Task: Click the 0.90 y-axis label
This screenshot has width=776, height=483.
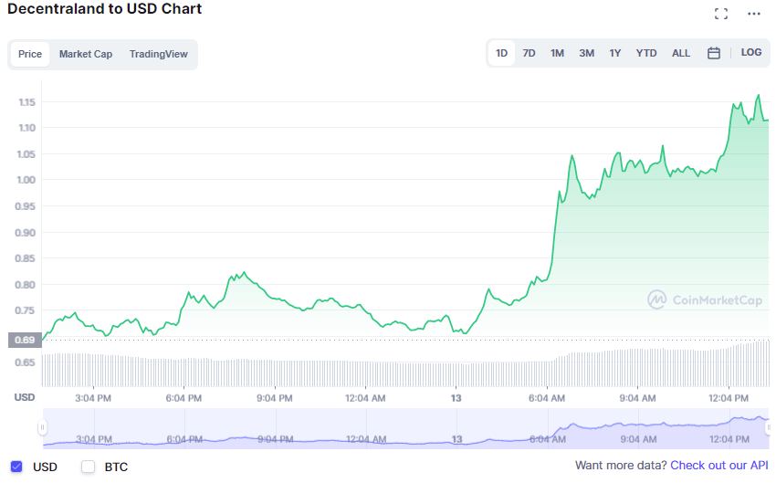Action: (x=26, y=233)
